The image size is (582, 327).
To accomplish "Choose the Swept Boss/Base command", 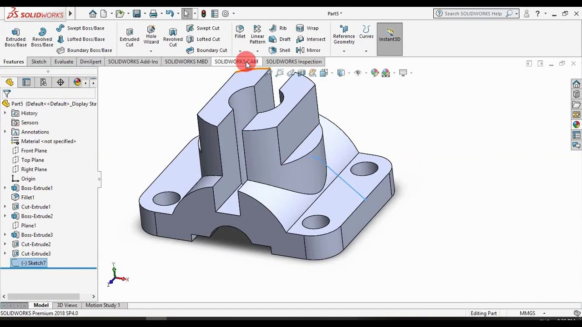I will [80, 28].
